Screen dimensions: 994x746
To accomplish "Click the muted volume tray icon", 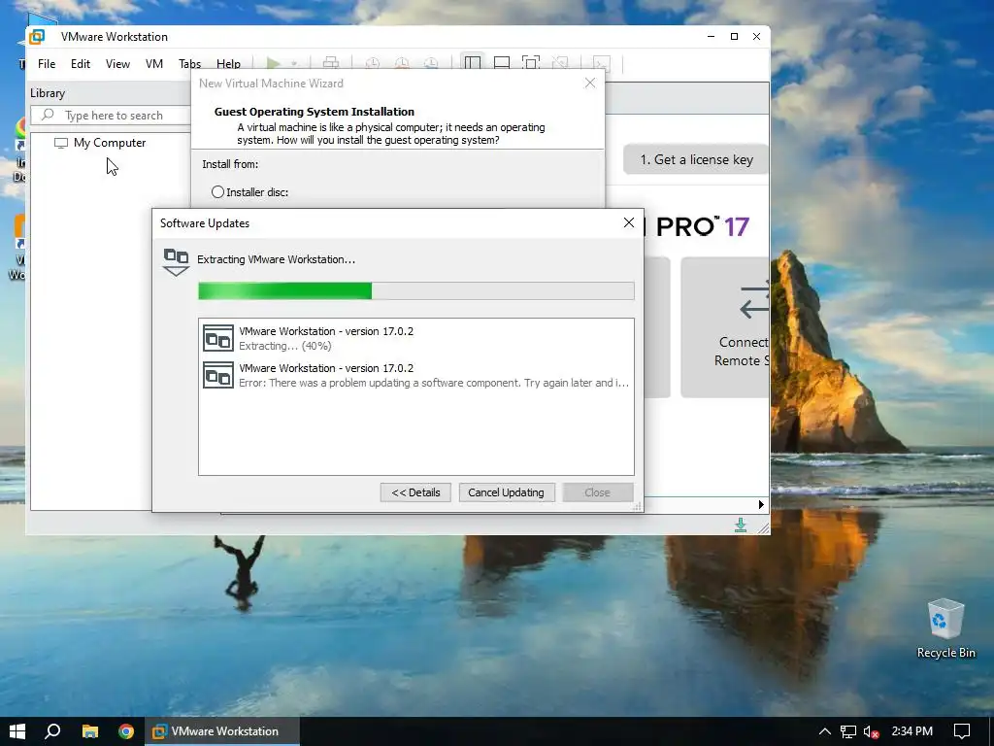I will (x=871, y=732).
